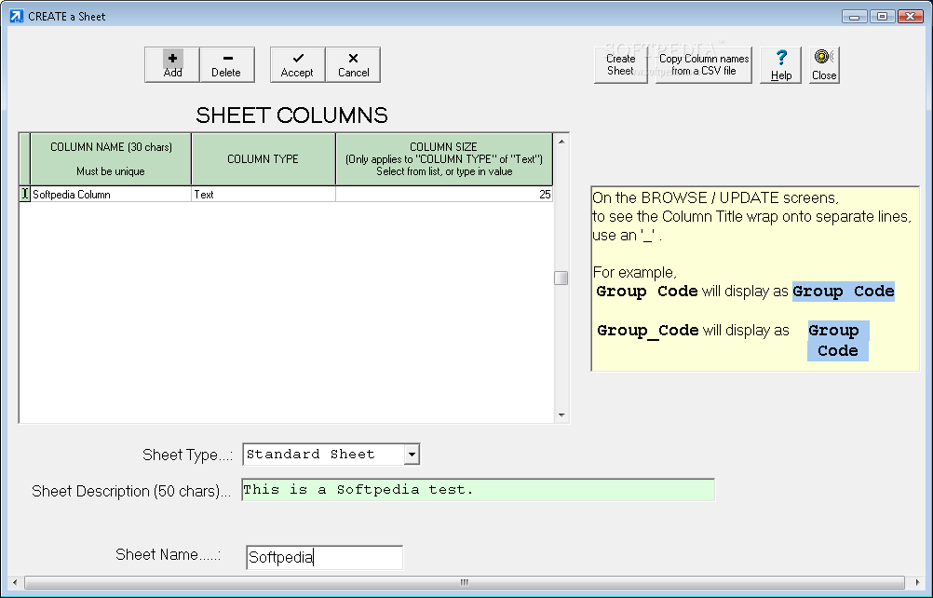Click the Create Sheet button
The width and height of the screenshot is (933, 598).
(x=621, y=65)
